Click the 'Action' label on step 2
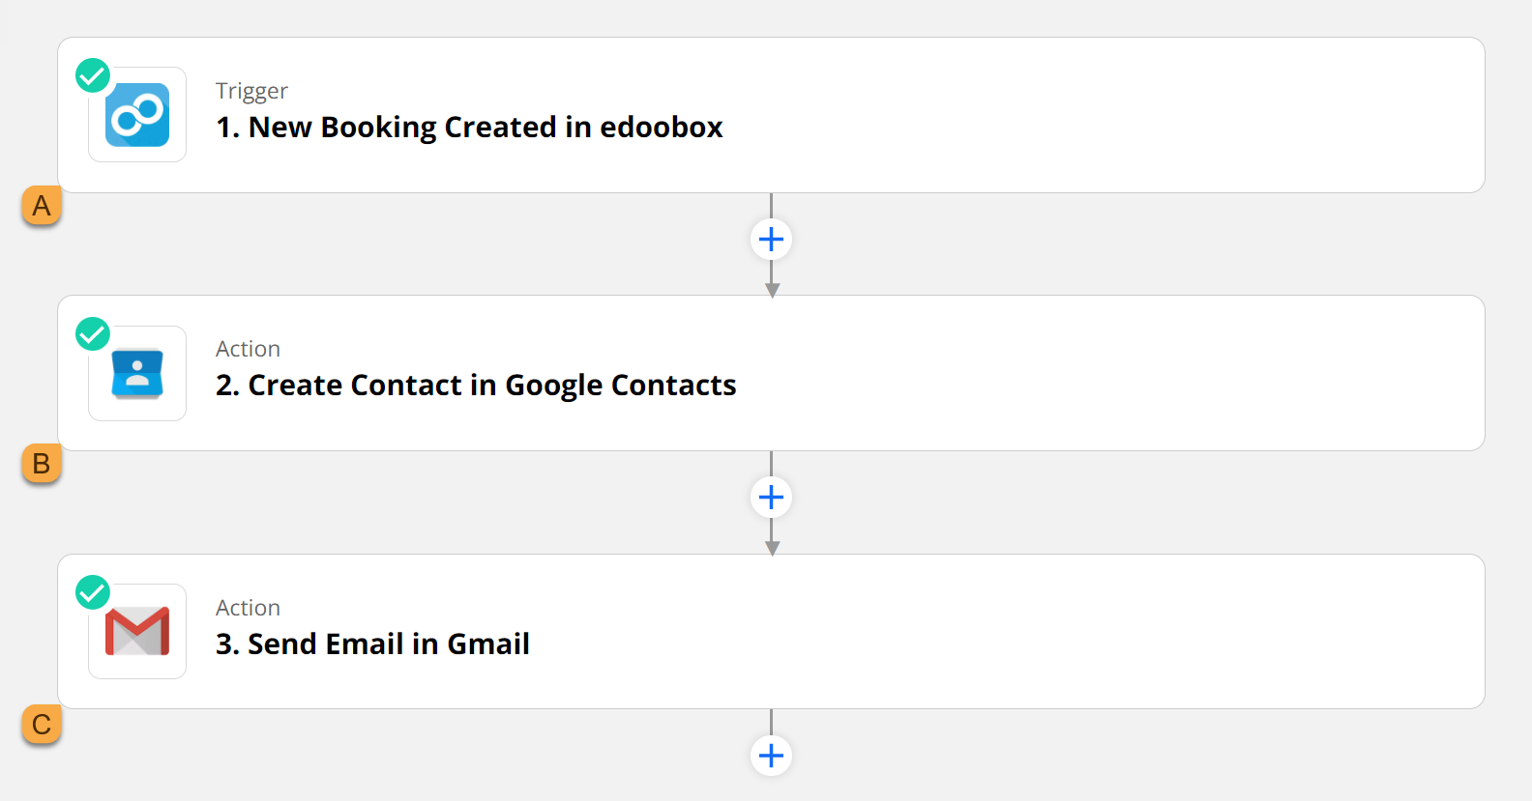This screenshot has height=801, width=1532. (x=248, y=348)
